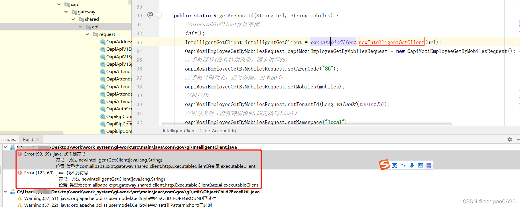Click the @ gutter icon on line 90
The height and width of the screenshot is (207, 520).
[x=150, y=15]
